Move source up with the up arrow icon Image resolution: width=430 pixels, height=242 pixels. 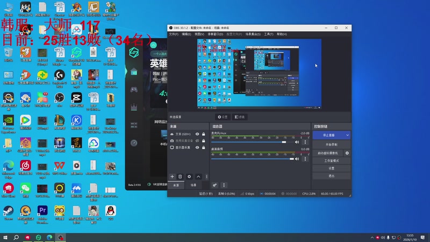(x=198, y=177)
